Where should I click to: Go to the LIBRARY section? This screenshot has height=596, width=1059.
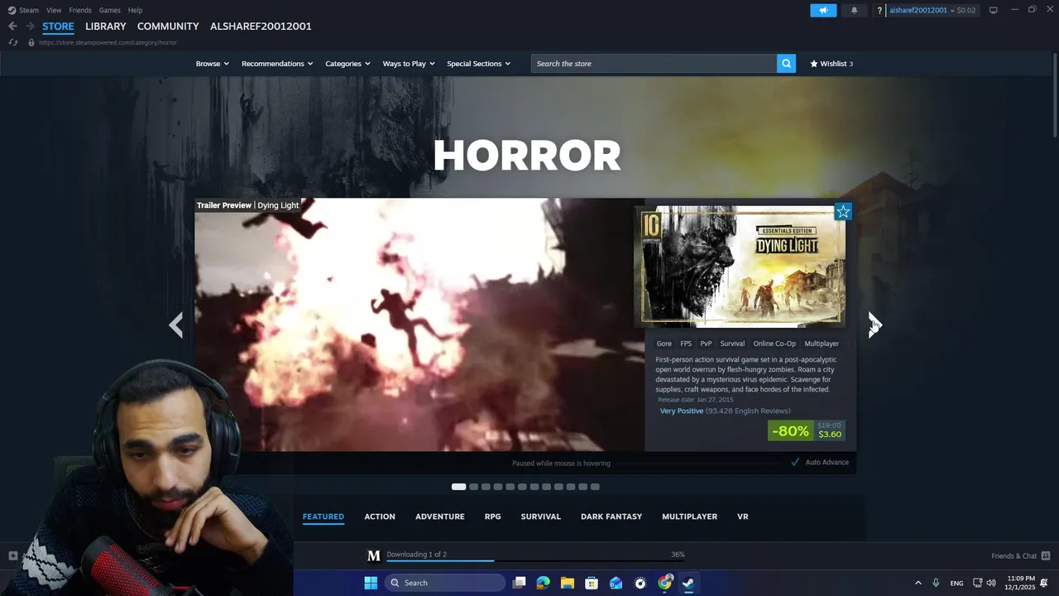tap(106, 26)
